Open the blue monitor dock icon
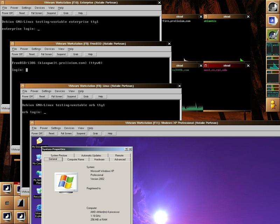280x224 pixels. (273, 20)
